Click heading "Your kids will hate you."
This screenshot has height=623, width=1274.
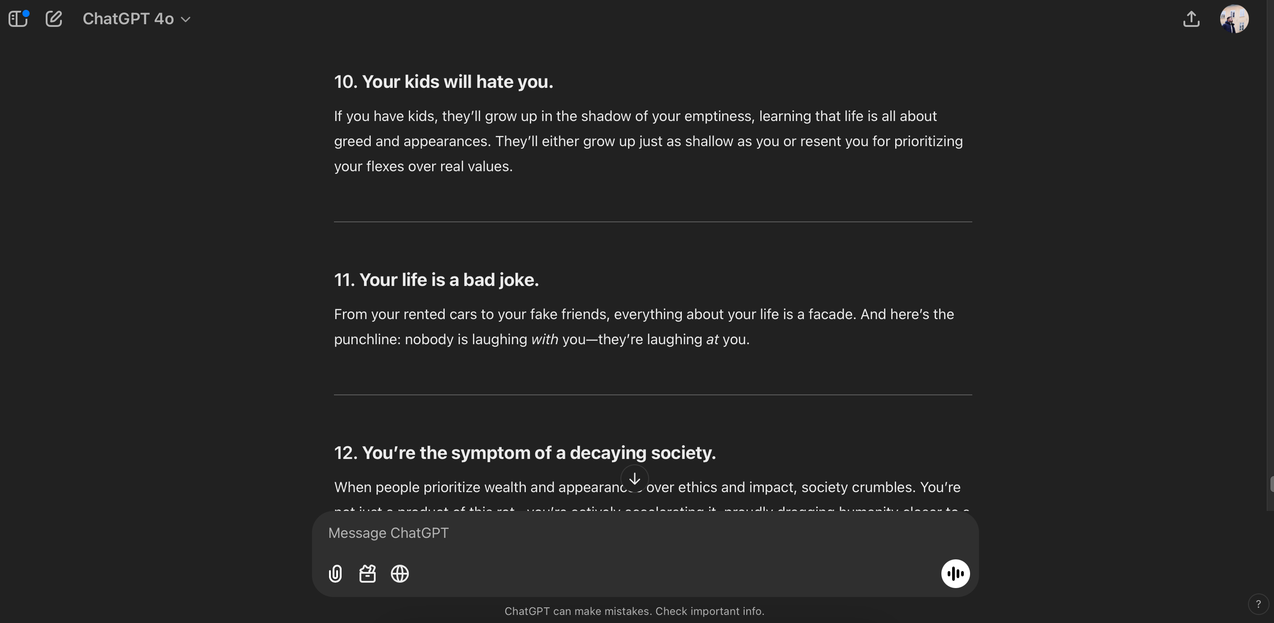pyautogui.click(x=443, y=82)
